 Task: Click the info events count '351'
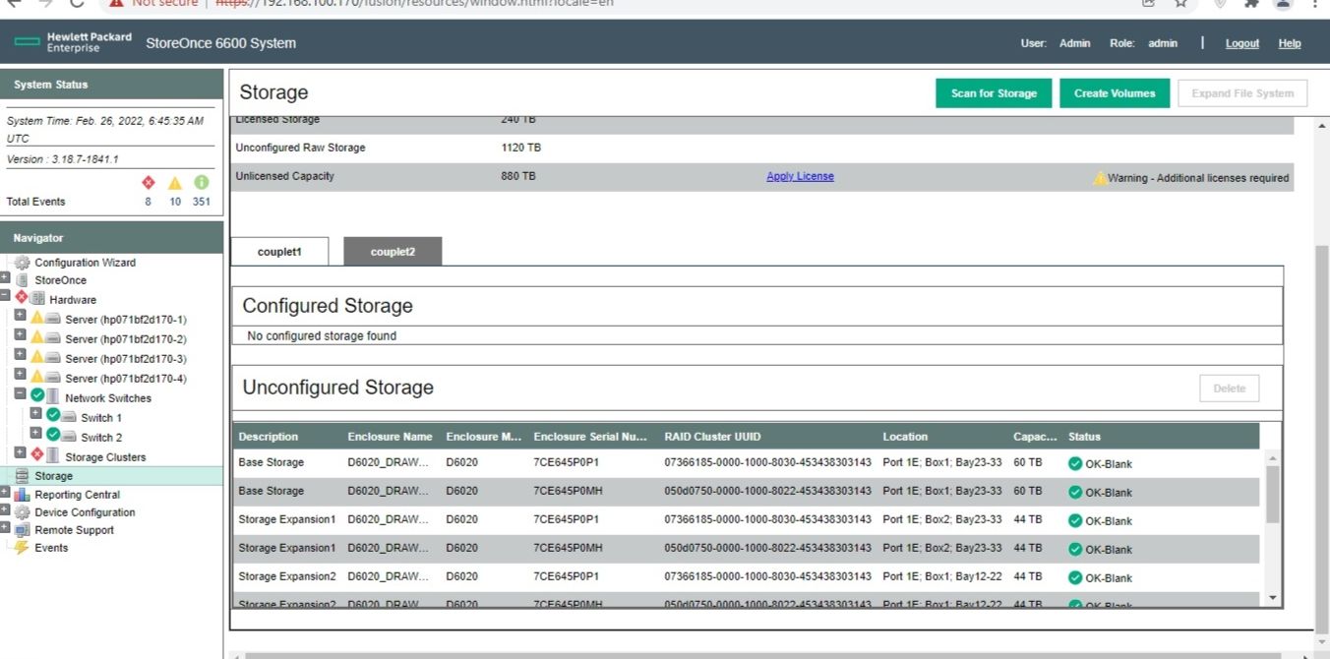coord(202,202)
